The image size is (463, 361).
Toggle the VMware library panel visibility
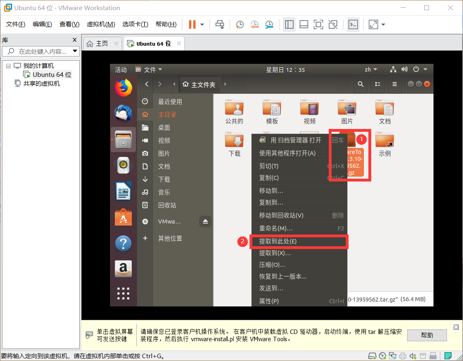[x=289, y=24]
